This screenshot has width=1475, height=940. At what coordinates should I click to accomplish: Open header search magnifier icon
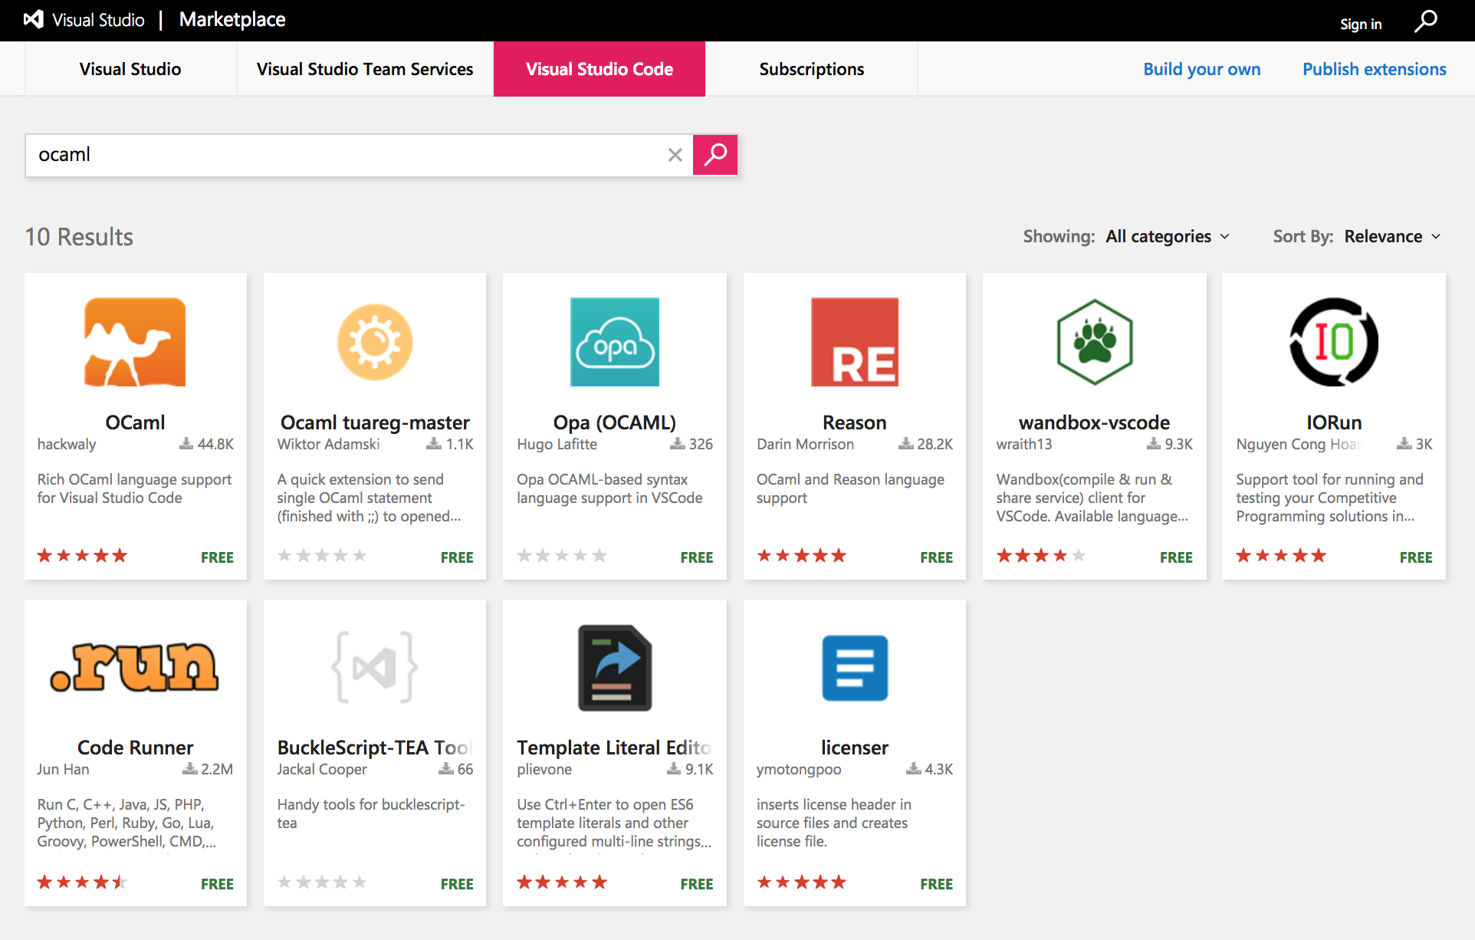1425,21
